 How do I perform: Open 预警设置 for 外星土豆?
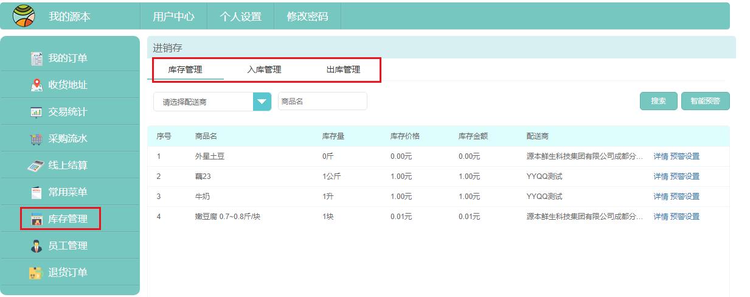pyautogui.click(x=685, y=156)
